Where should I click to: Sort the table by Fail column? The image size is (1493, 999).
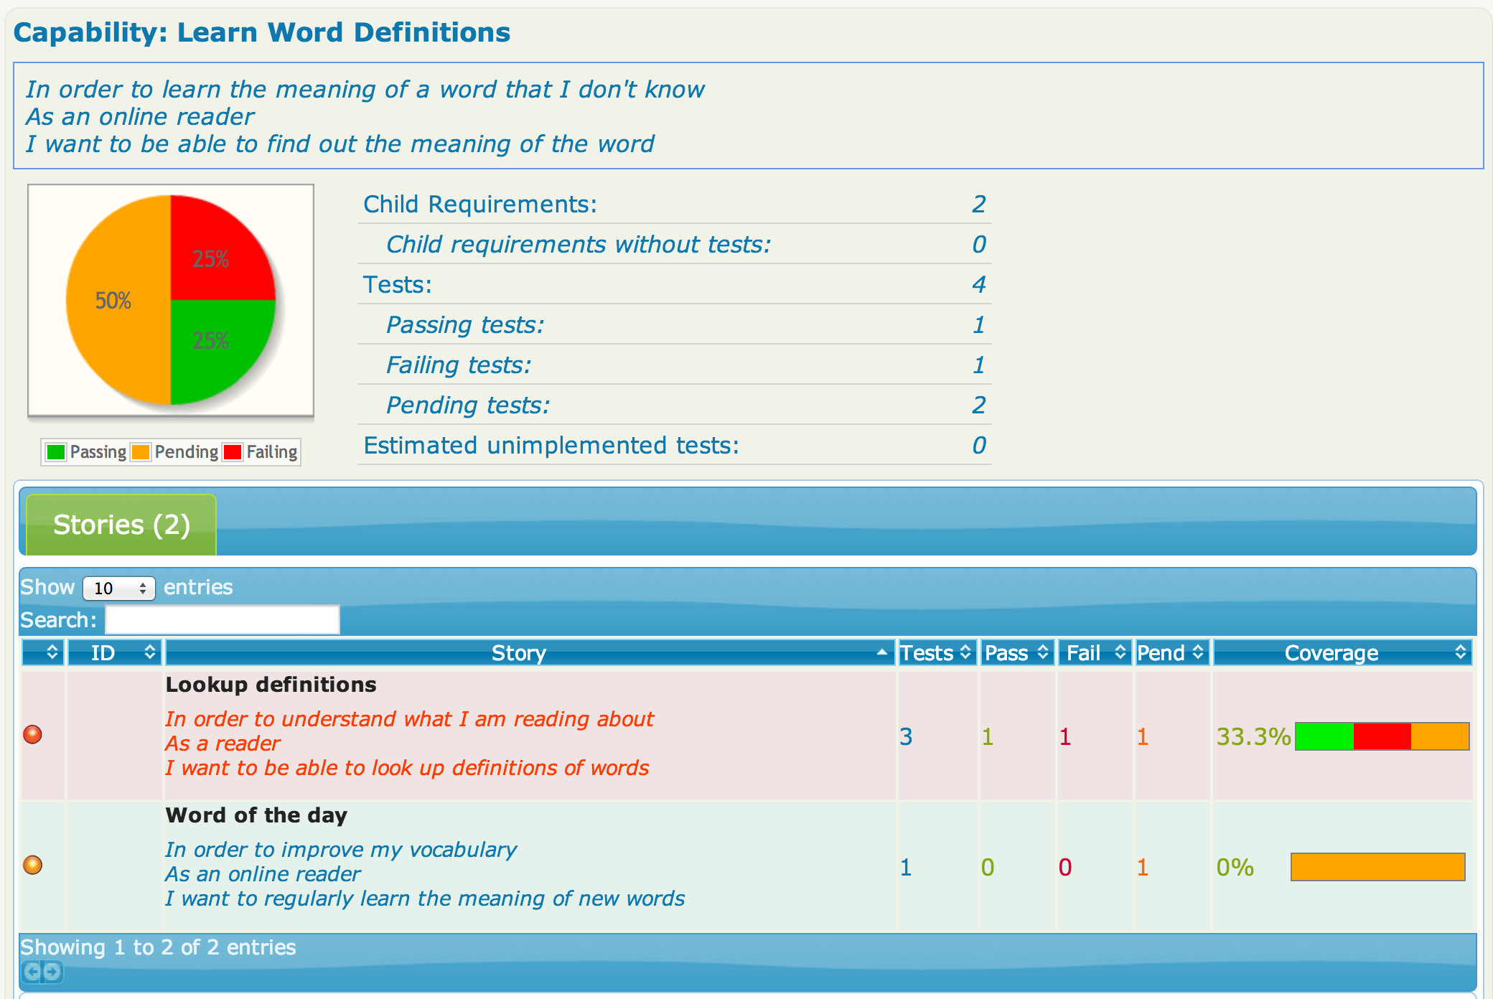[x=1095, y=652]
